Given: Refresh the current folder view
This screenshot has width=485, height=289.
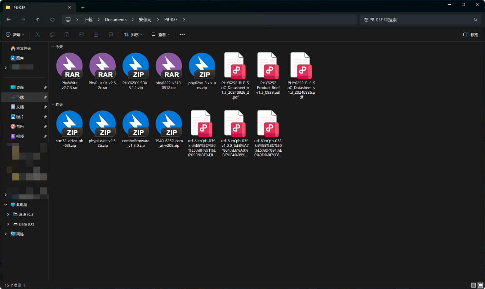Looking at the screenshot, I should tap(52, 20).
